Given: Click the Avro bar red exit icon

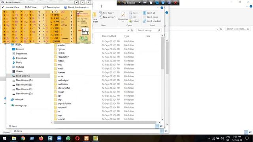Looking at the screenshot, I should pos(176,3).
